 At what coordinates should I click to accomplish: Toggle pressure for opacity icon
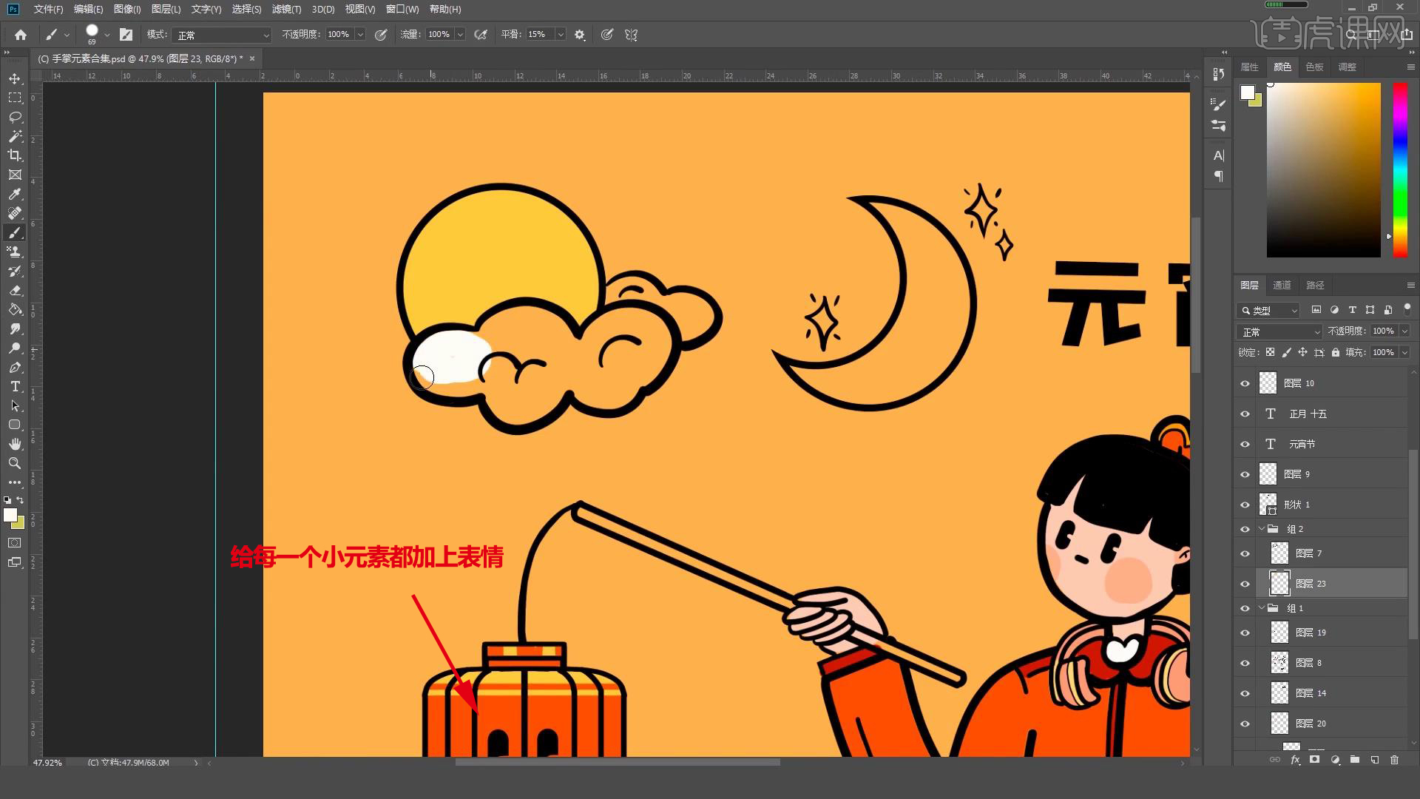coord(381,35)
